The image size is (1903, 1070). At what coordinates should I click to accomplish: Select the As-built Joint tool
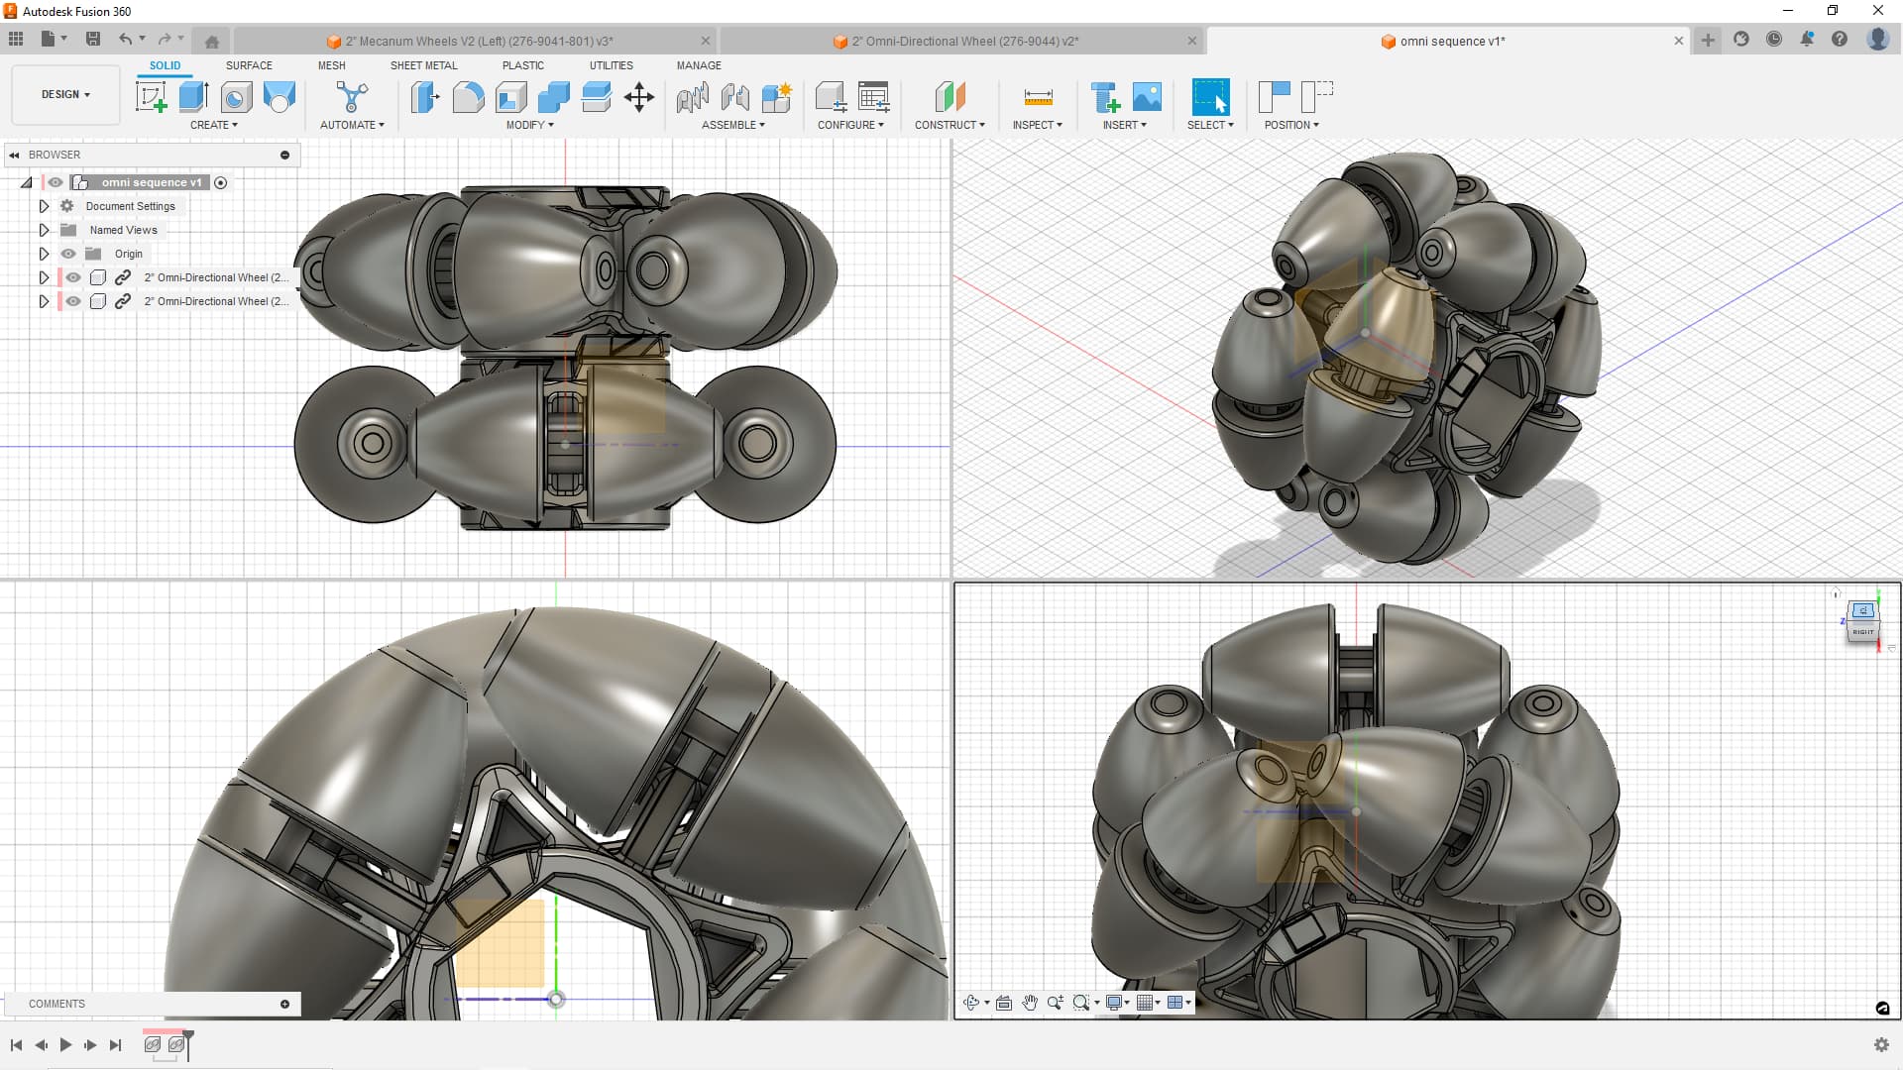(735, 97)
